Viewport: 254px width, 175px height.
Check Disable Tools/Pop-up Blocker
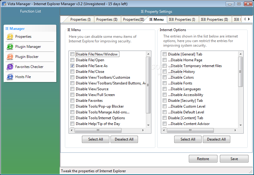click(72, 106)
